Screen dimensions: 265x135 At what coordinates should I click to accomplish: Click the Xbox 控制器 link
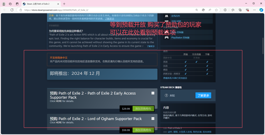coord(178,32)
